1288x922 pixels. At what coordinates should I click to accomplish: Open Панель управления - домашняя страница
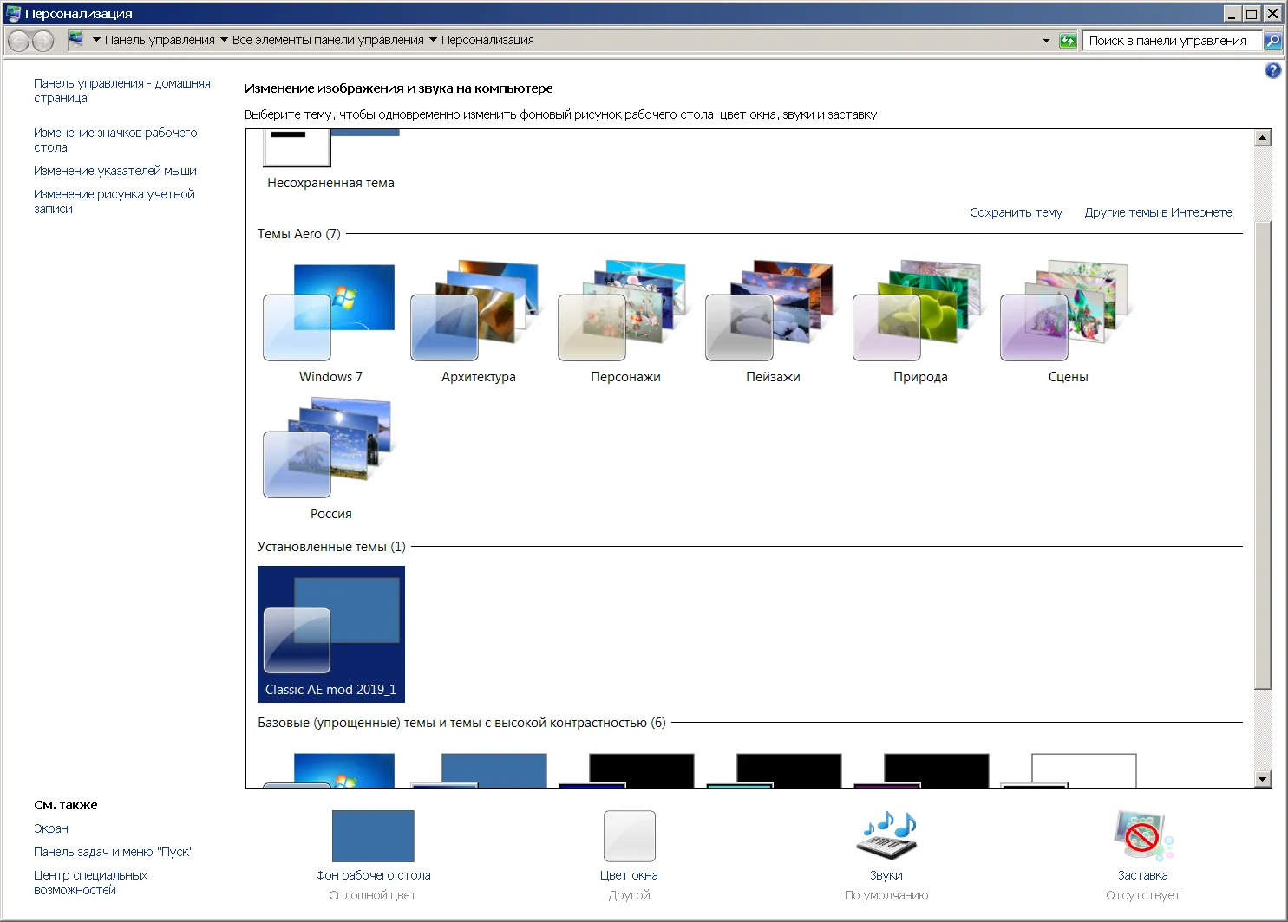coord(122,90)
